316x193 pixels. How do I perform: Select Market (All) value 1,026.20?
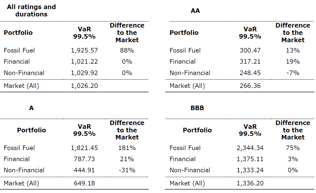click(x=84, y=86)
